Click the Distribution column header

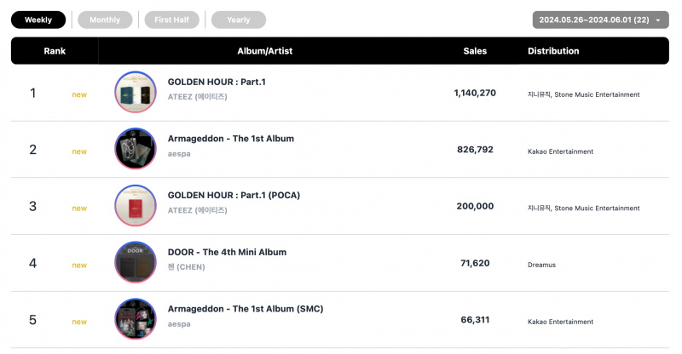pos(553,51)
